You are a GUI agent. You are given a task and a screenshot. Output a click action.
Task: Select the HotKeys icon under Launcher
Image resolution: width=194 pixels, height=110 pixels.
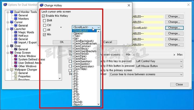point(16,36)
